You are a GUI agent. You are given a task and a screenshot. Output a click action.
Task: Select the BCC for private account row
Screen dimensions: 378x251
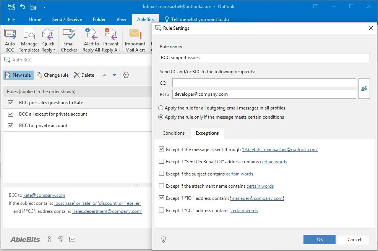78,125
